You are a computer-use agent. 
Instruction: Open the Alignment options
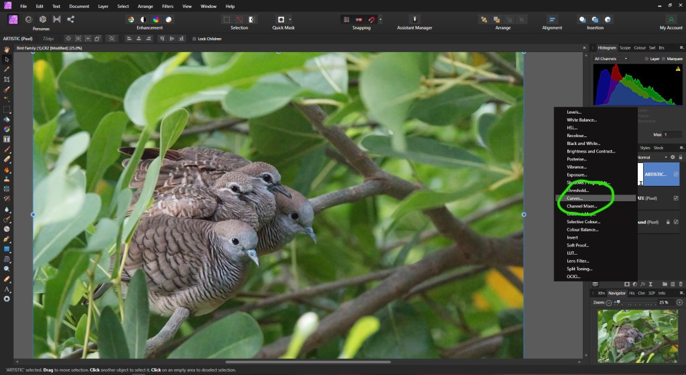(552, 20)
